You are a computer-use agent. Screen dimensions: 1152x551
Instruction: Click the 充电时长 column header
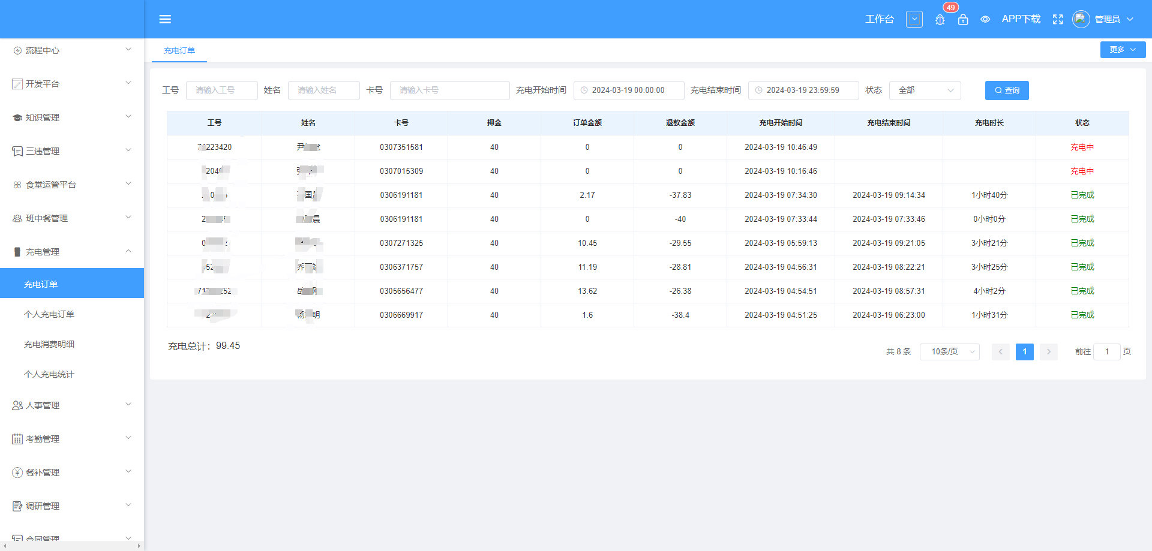coord(989,123)
